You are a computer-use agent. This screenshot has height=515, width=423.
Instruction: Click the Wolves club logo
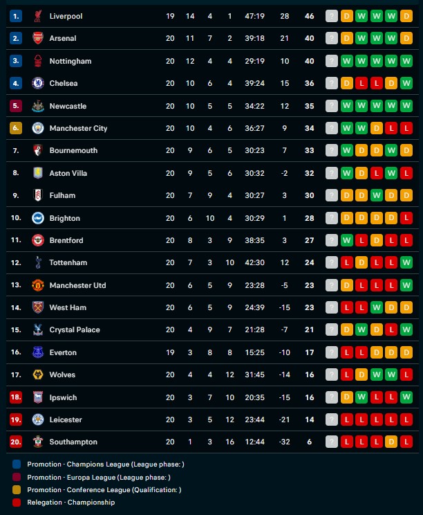click(x=38, y=374)
